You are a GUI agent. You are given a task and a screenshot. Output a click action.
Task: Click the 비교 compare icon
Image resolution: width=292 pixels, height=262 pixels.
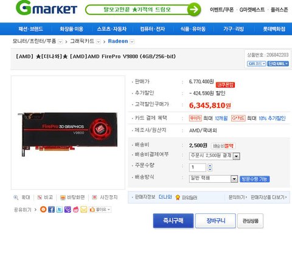(40, 197)
